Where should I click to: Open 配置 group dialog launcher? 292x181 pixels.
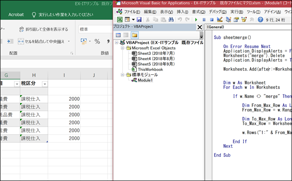pyautogui.click(x=72, y=53)
